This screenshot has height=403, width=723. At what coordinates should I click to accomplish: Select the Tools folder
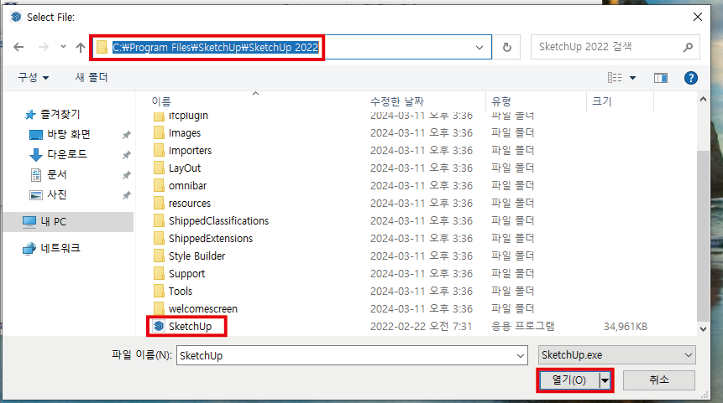pyautogui.click(x=181, y=292)
